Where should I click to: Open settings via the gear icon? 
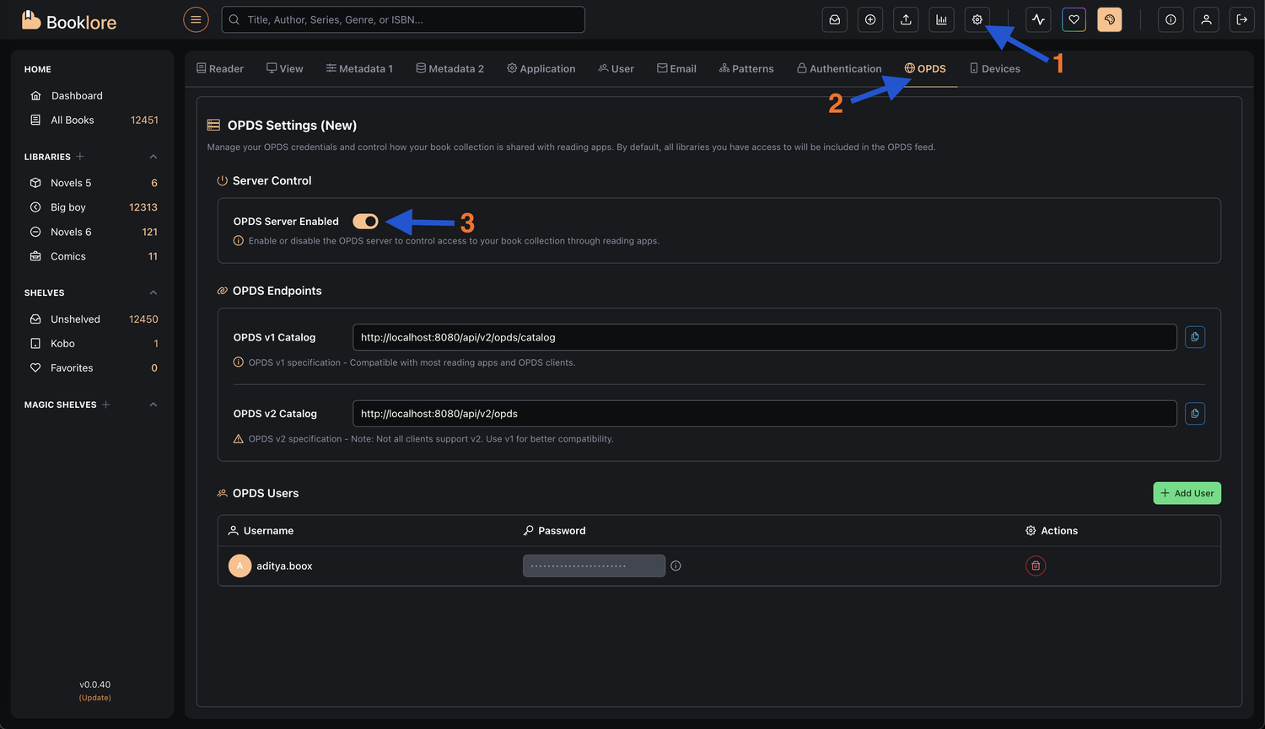click(x=977, y=19)
